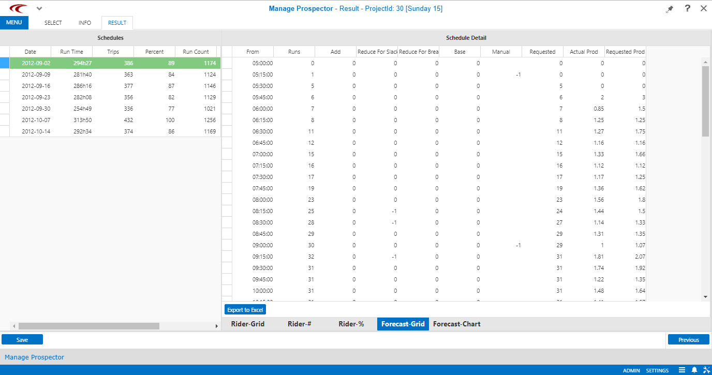
Task: Export the schedule detail to Excel
Action: (245, 309)
